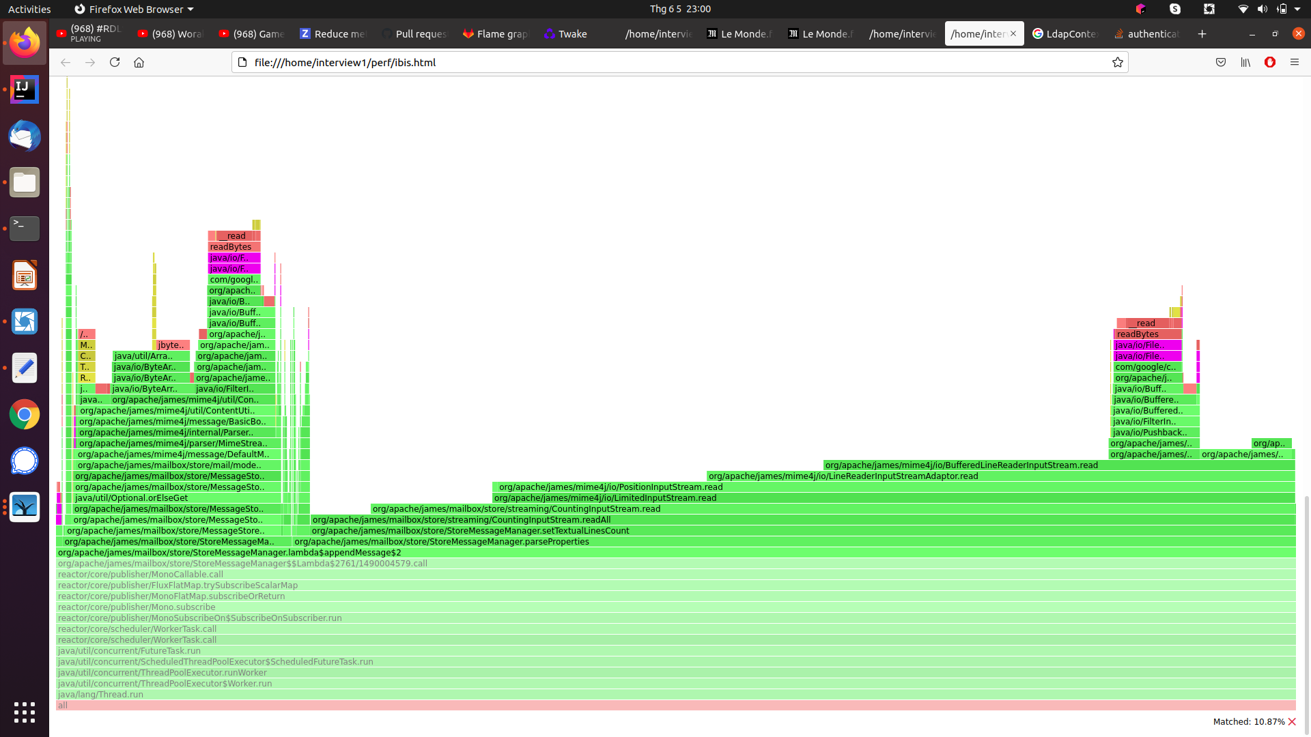Zoom into CountingInputStream.readAll frame
Screen dimensions: 1311x737
[462, 520]
